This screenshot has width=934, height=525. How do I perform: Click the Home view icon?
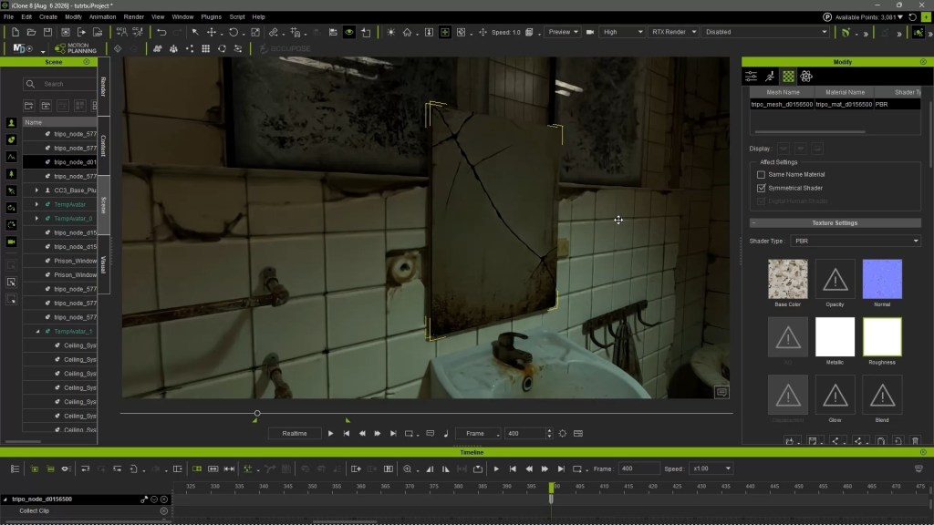(408, 32)
